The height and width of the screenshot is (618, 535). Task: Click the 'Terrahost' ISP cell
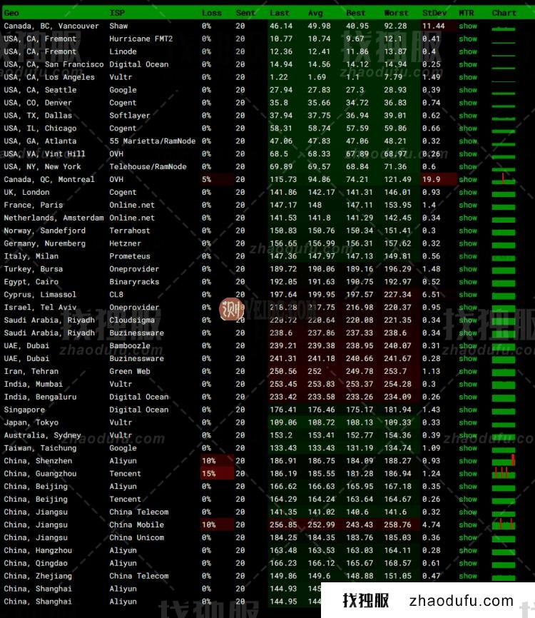tap(130, 231)
